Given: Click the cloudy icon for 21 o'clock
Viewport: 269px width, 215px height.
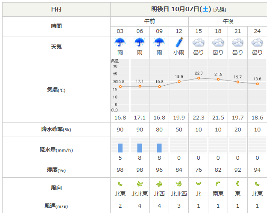Looking at the screenshot, I should pyautogui.click(x=237, y=42).
